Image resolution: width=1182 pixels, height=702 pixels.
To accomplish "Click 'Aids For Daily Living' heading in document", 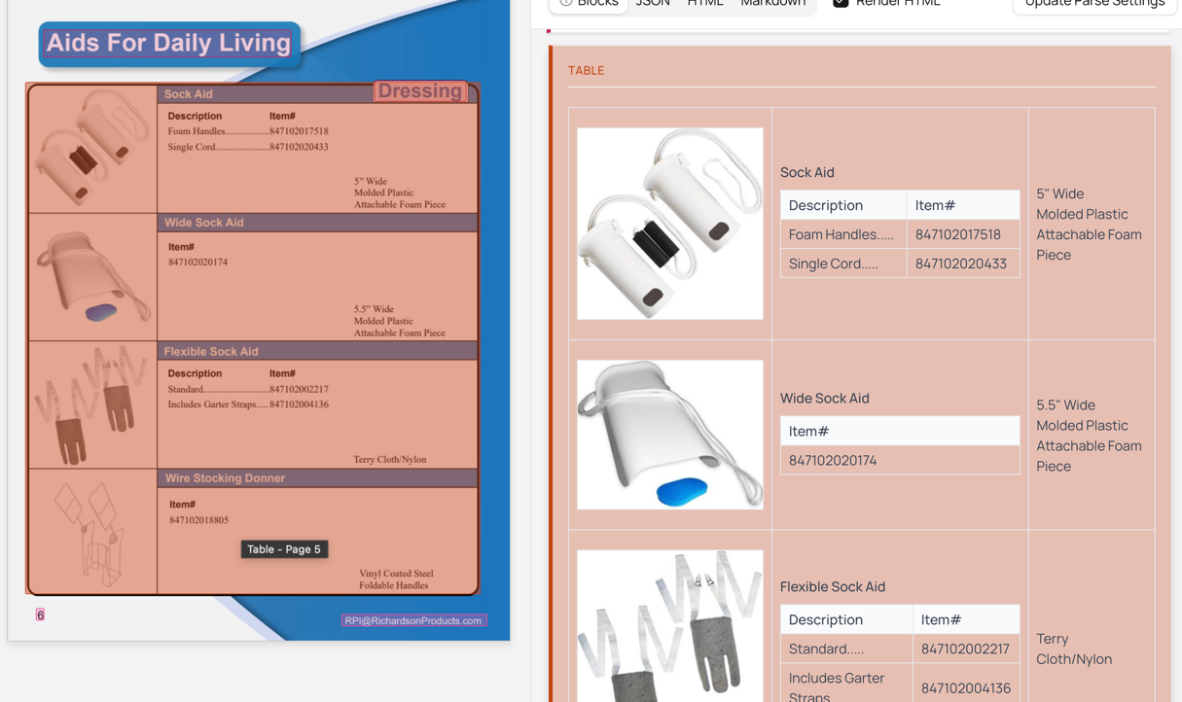I will pyautogui.click(x=168, y=43).
